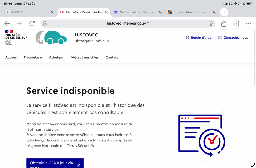This screenshot has height=168, width=256.
Task: Open the three-dot browser menu
Action: (249, 23)
